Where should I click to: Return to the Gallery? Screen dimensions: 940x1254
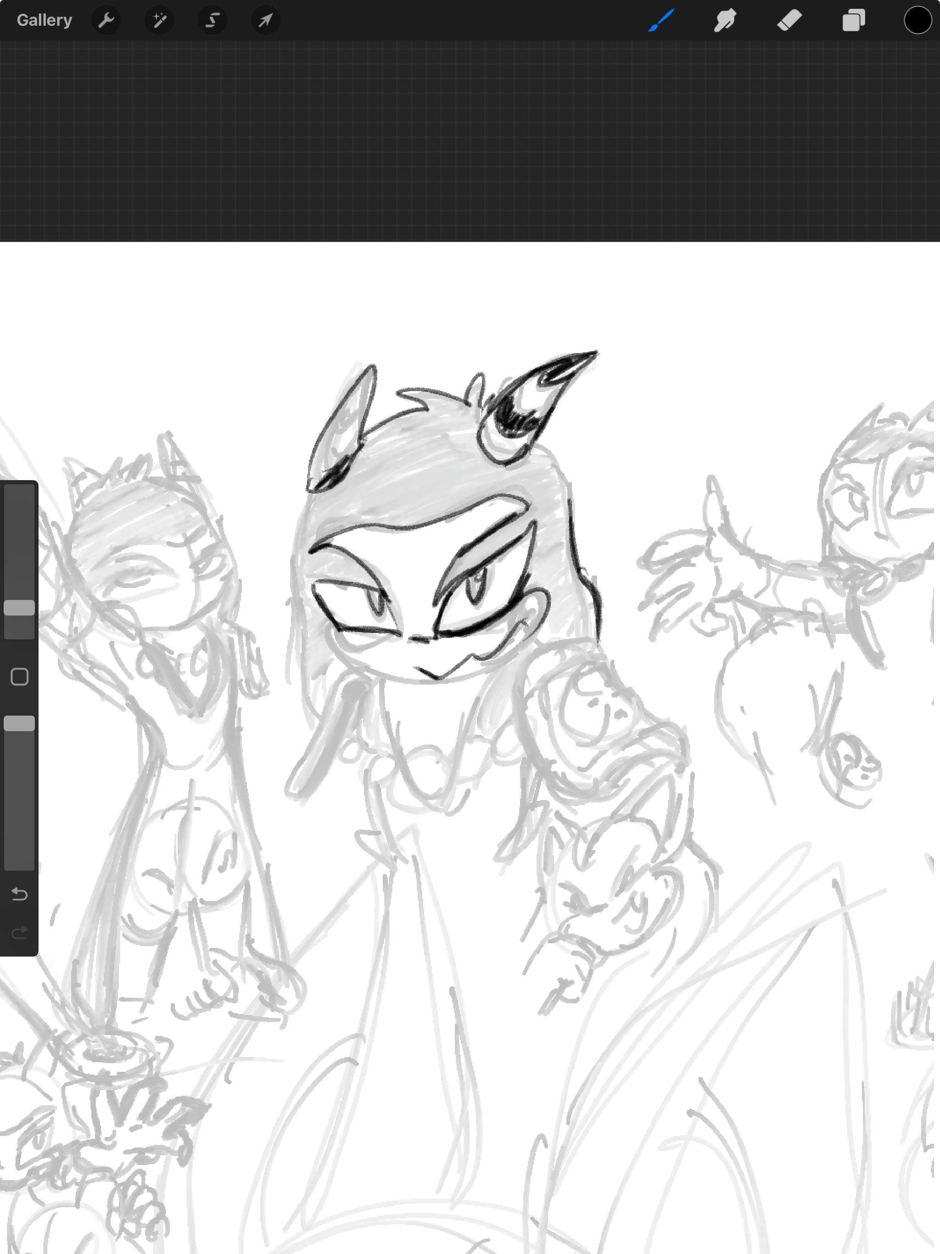pos(44,20)
